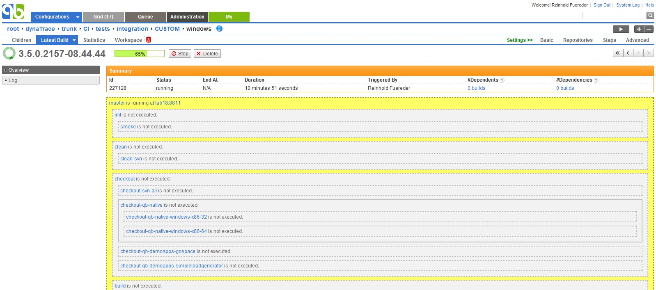This screenshot has width=656, height=290.
Task: Click the help icon next to #Dependents
Action: pos(502,80)
